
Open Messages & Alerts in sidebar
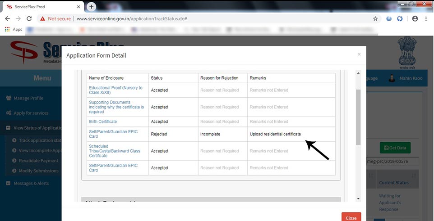pos(31,183)
